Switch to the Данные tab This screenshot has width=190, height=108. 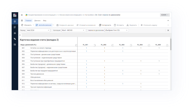37,21
